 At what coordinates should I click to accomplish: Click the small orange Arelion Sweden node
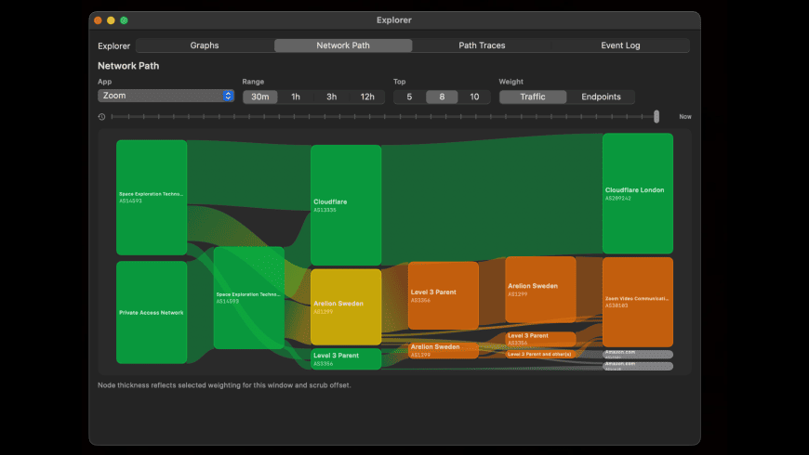click(444, 350)
